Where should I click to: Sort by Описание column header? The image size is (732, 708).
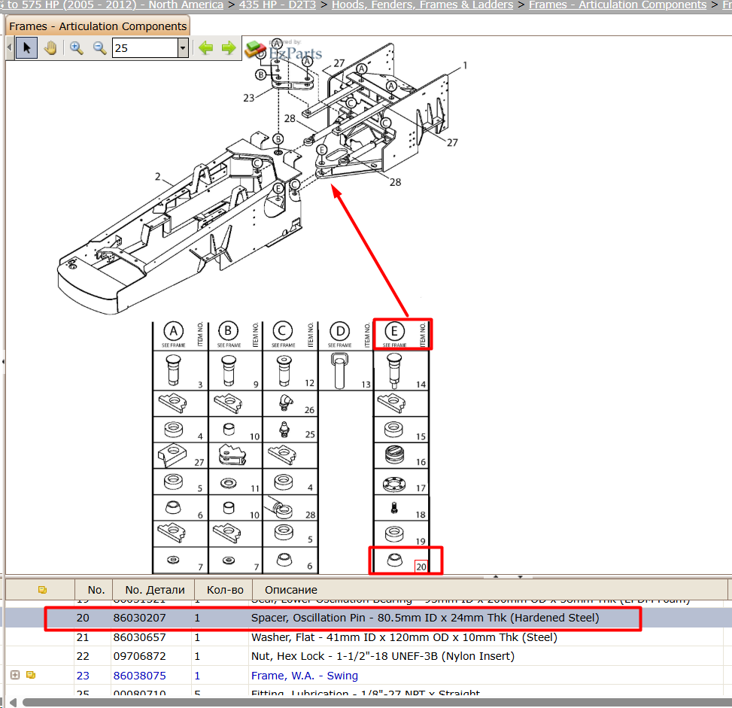point(291,590)
